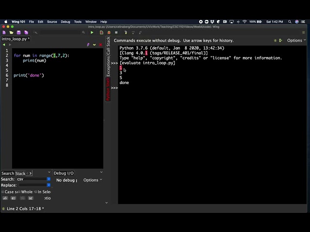This screenshot has width=310, height=232.
Task: Stop debugging with the square stop icon
Action: click(116, 32)
